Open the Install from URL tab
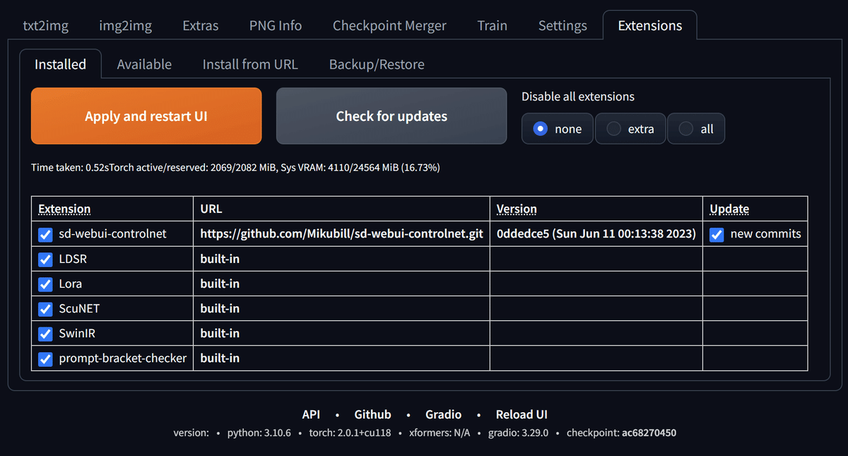This screenshot has height=456, width=848. (249, 64)
